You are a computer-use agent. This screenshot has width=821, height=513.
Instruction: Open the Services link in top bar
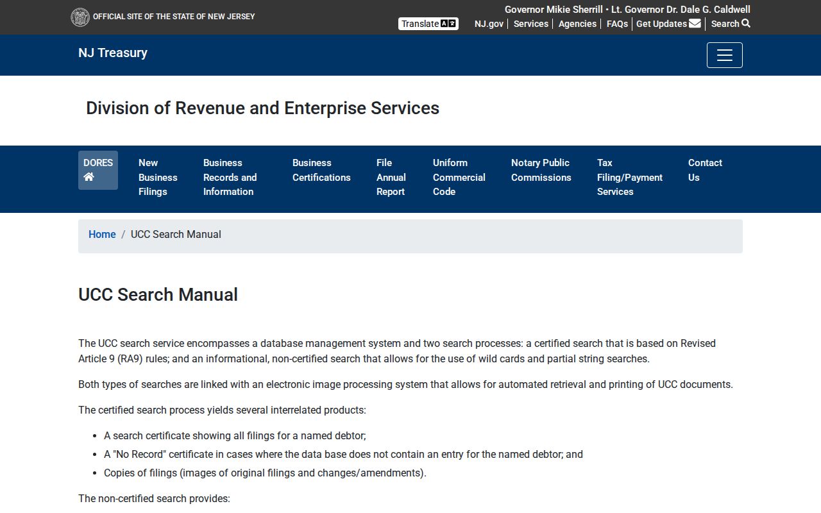click(x=531, y=24)
